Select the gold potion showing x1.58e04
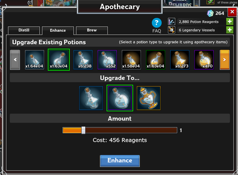The image size is (238, 175). pyautogui.click(x=131, y=60)
